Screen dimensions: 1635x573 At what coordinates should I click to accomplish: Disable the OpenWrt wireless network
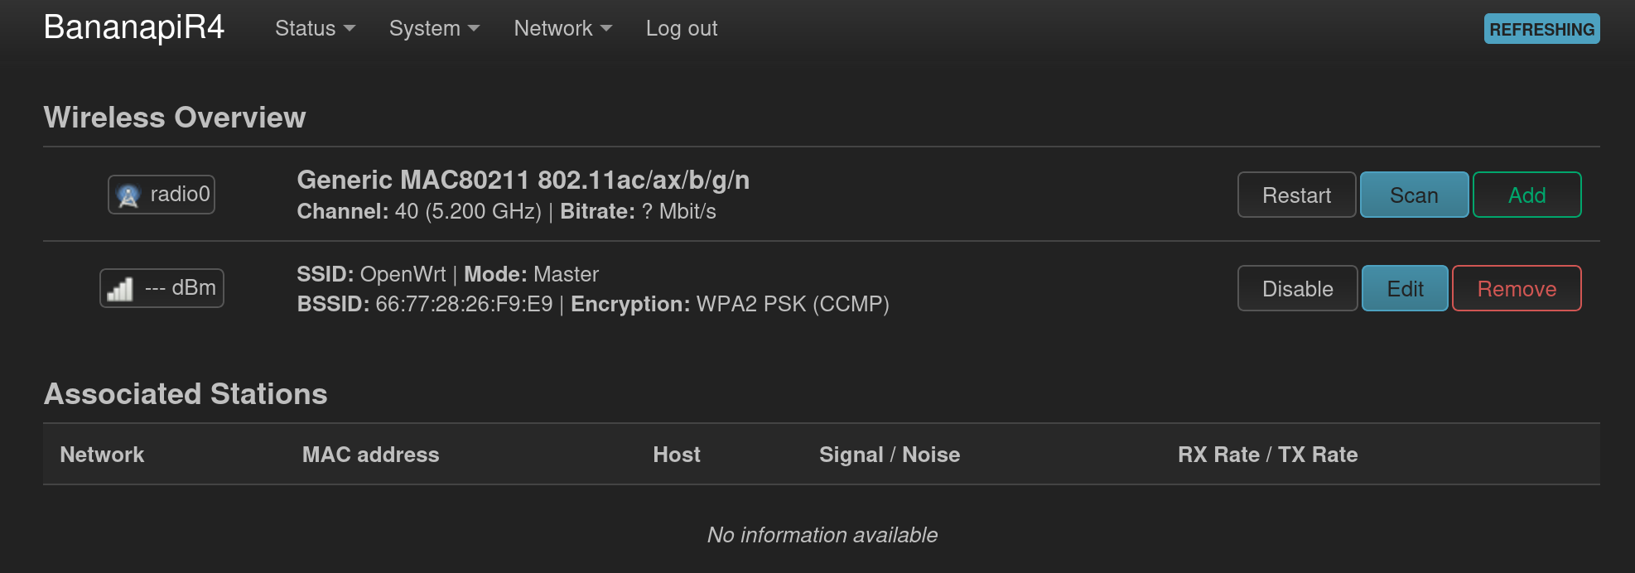click(x=1297, y=288)
